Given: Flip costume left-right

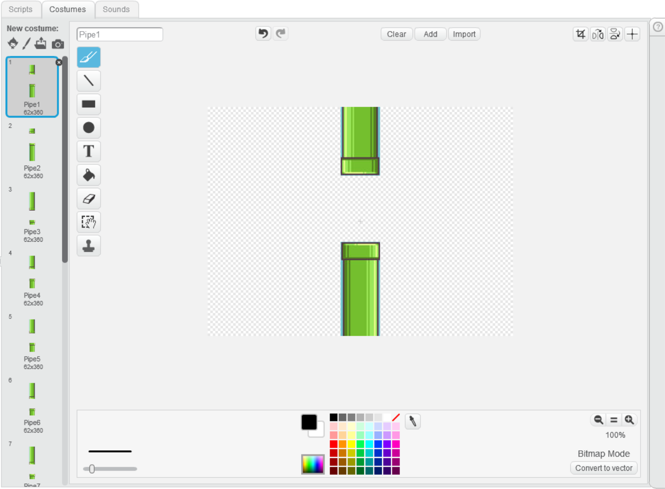Looking at the screenshot, I should click(x=598, y=34).
